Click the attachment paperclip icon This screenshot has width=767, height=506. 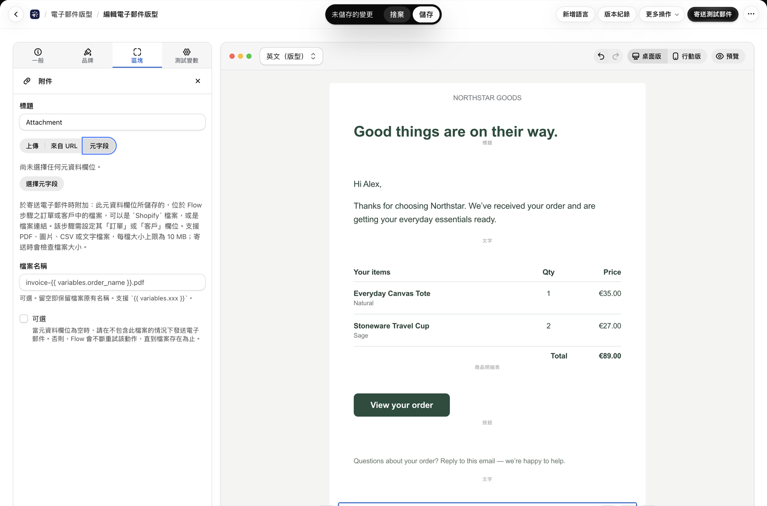pyautogui.click(x=27, y=81)
